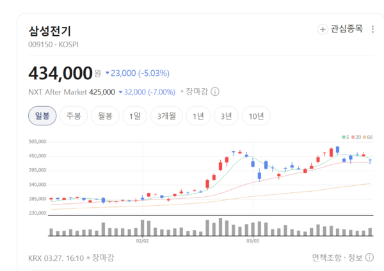Open the three-dot more options menu
Screen dimensions: 384x271
point(372,29)
